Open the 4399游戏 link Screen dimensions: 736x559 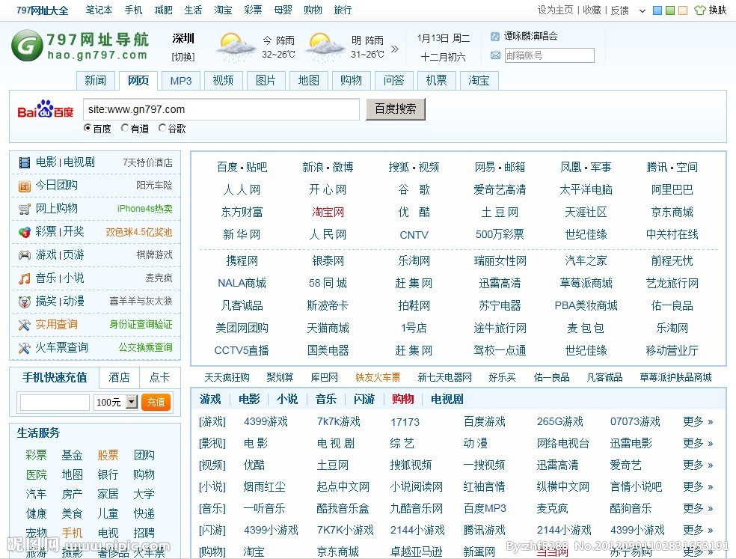coord(266,421)
